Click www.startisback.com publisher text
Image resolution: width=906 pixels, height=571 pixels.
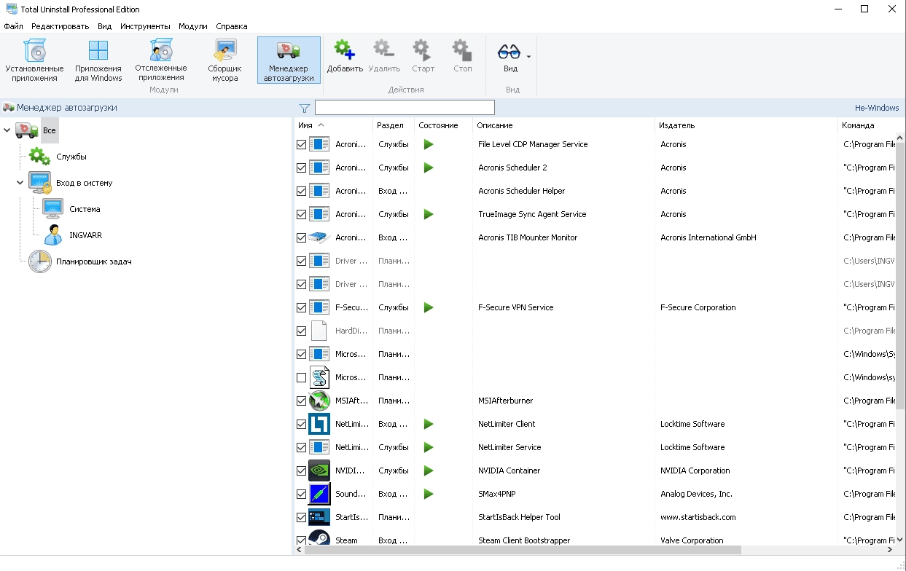[x=698, y=517]
